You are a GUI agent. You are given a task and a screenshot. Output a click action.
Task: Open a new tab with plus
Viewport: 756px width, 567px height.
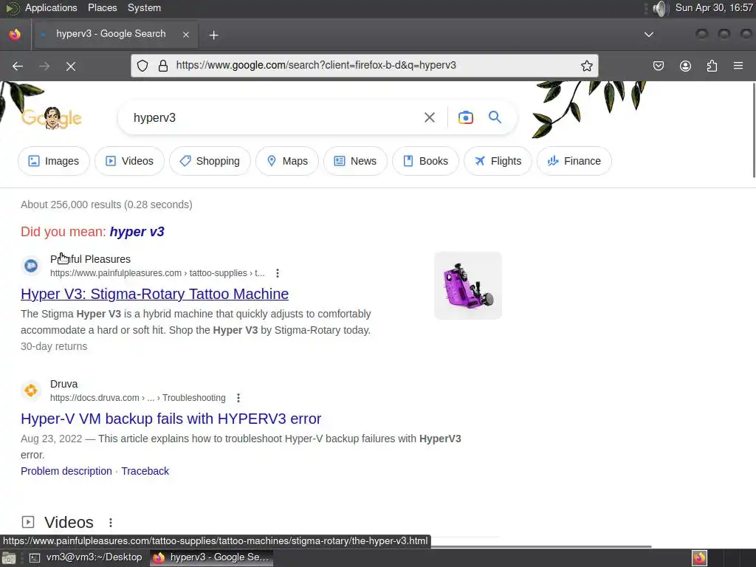[x=214, y=35]
